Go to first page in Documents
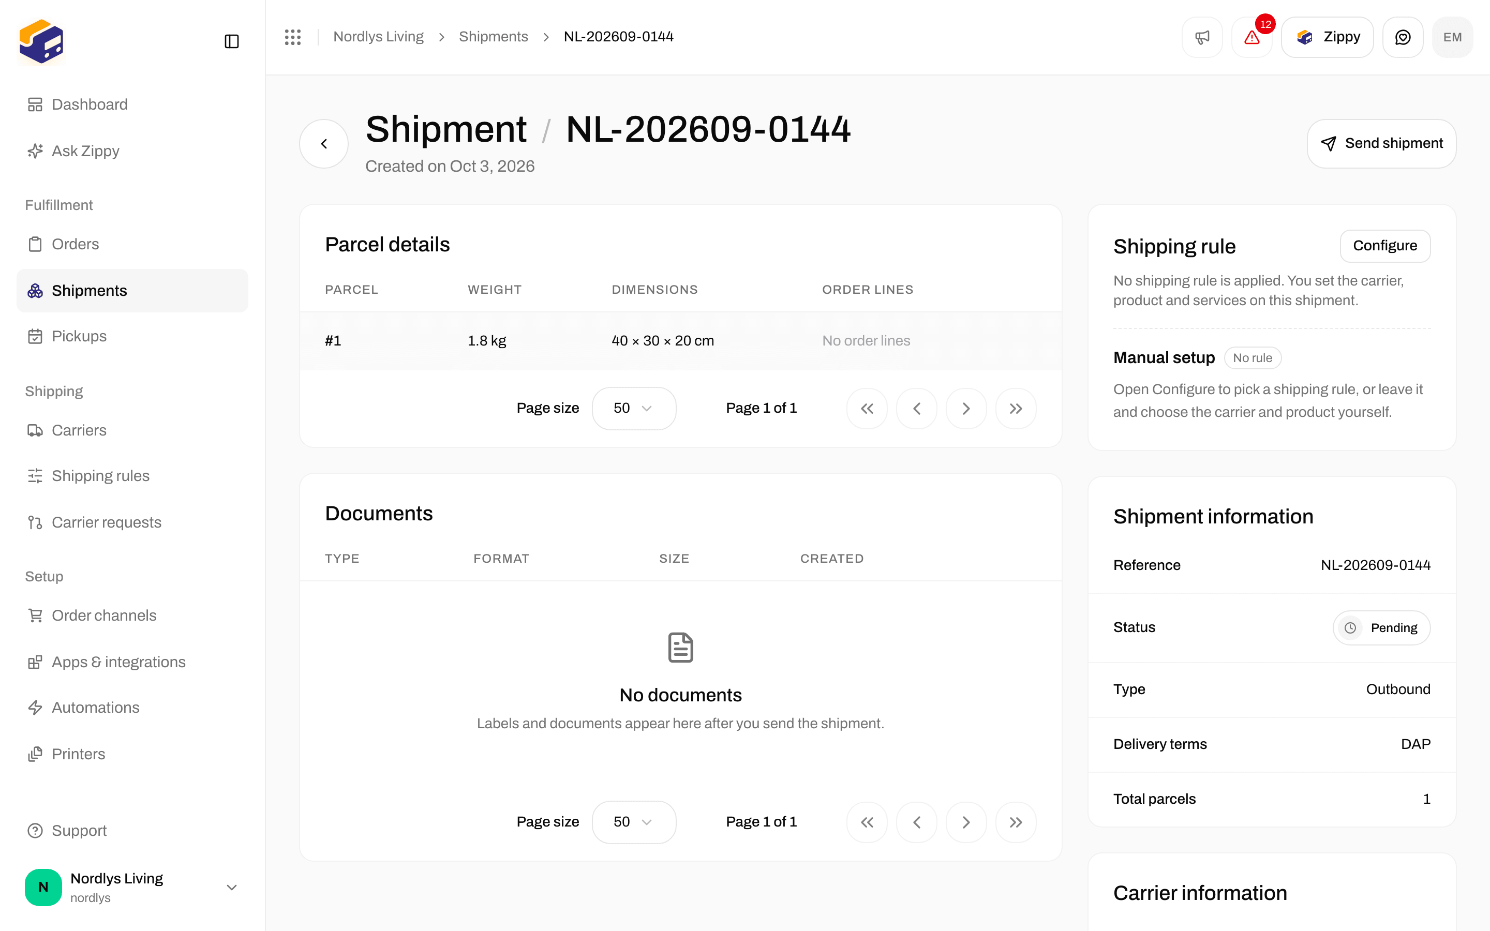 click(867, 822)
